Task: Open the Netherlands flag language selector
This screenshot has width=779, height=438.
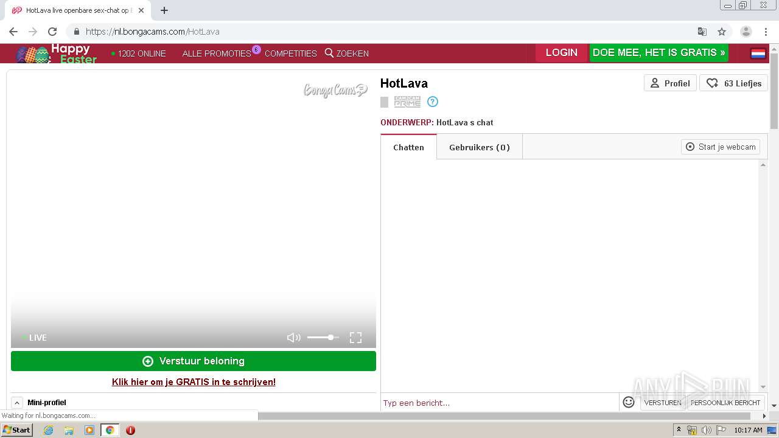Action: pos(758,54)
